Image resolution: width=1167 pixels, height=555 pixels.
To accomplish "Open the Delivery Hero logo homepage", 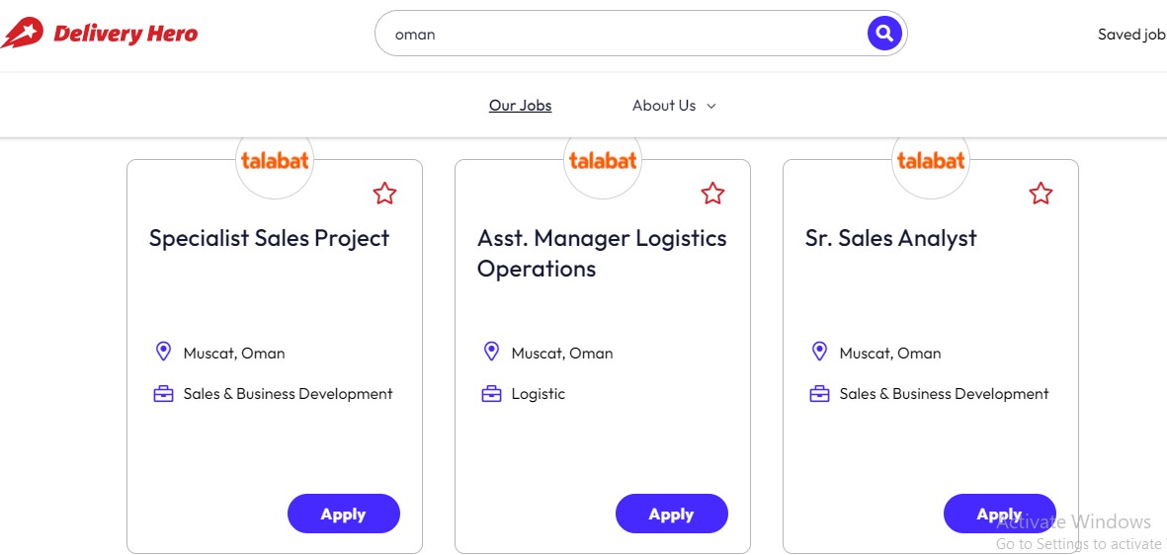I will (x=100, y=34).
